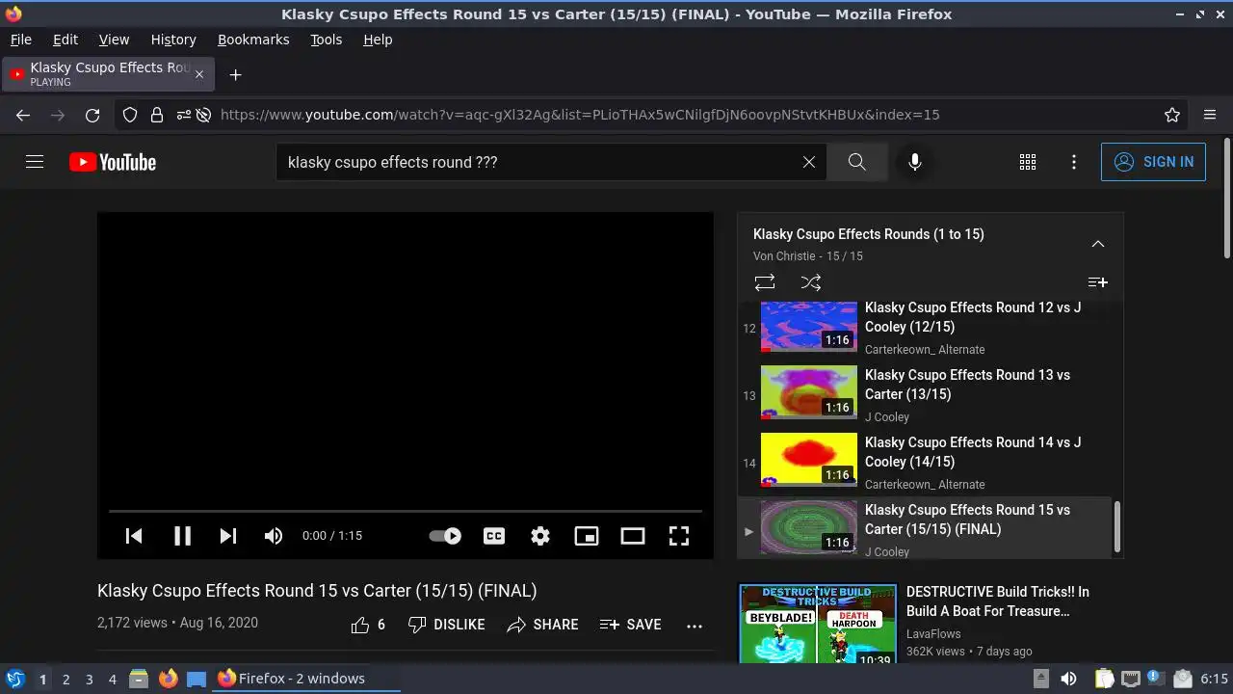The width and height of the screenshot is (1233, 694).
Task: Toggle shuffle playlist
Action: click(811, 282)
